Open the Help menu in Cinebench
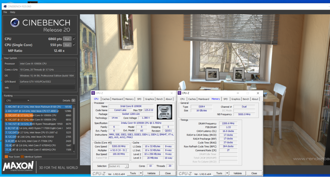 click(13, 12)
